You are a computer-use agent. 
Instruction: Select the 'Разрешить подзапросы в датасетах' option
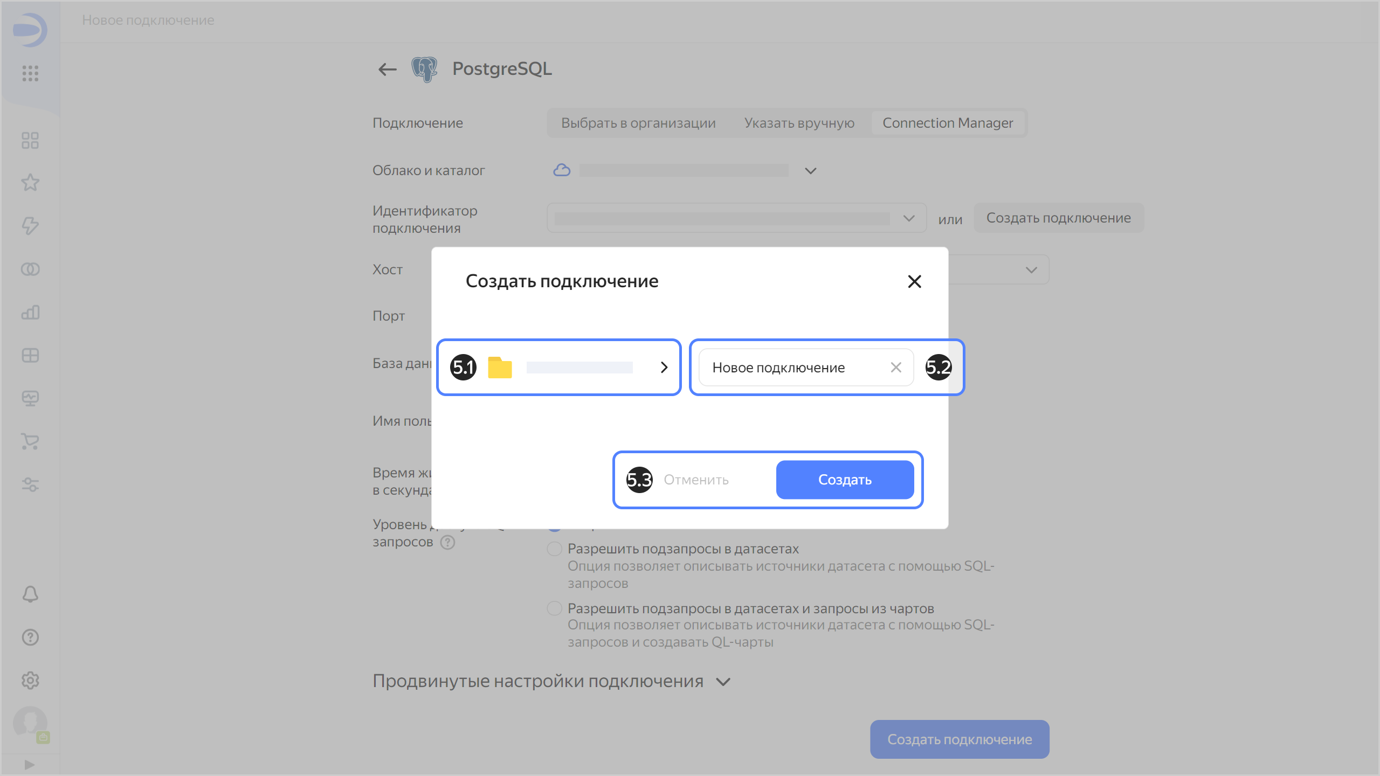click(x=554, y=549)
